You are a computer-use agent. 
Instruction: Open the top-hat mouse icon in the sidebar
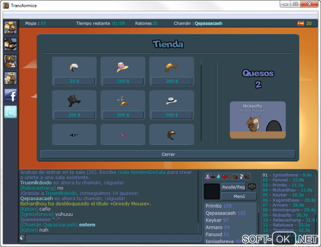tap(10, 44)
